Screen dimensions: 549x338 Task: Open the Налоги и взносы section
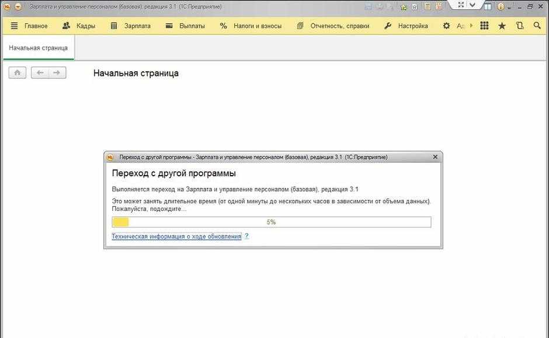point(251,26)
